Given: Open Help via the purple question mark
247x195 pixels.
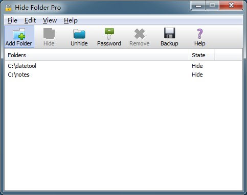Looking at the screenshot, I should 200,34.
